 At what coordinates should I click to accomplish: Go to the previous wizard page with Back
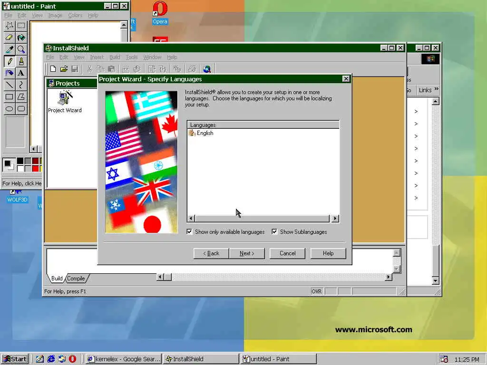pos(211,253)
